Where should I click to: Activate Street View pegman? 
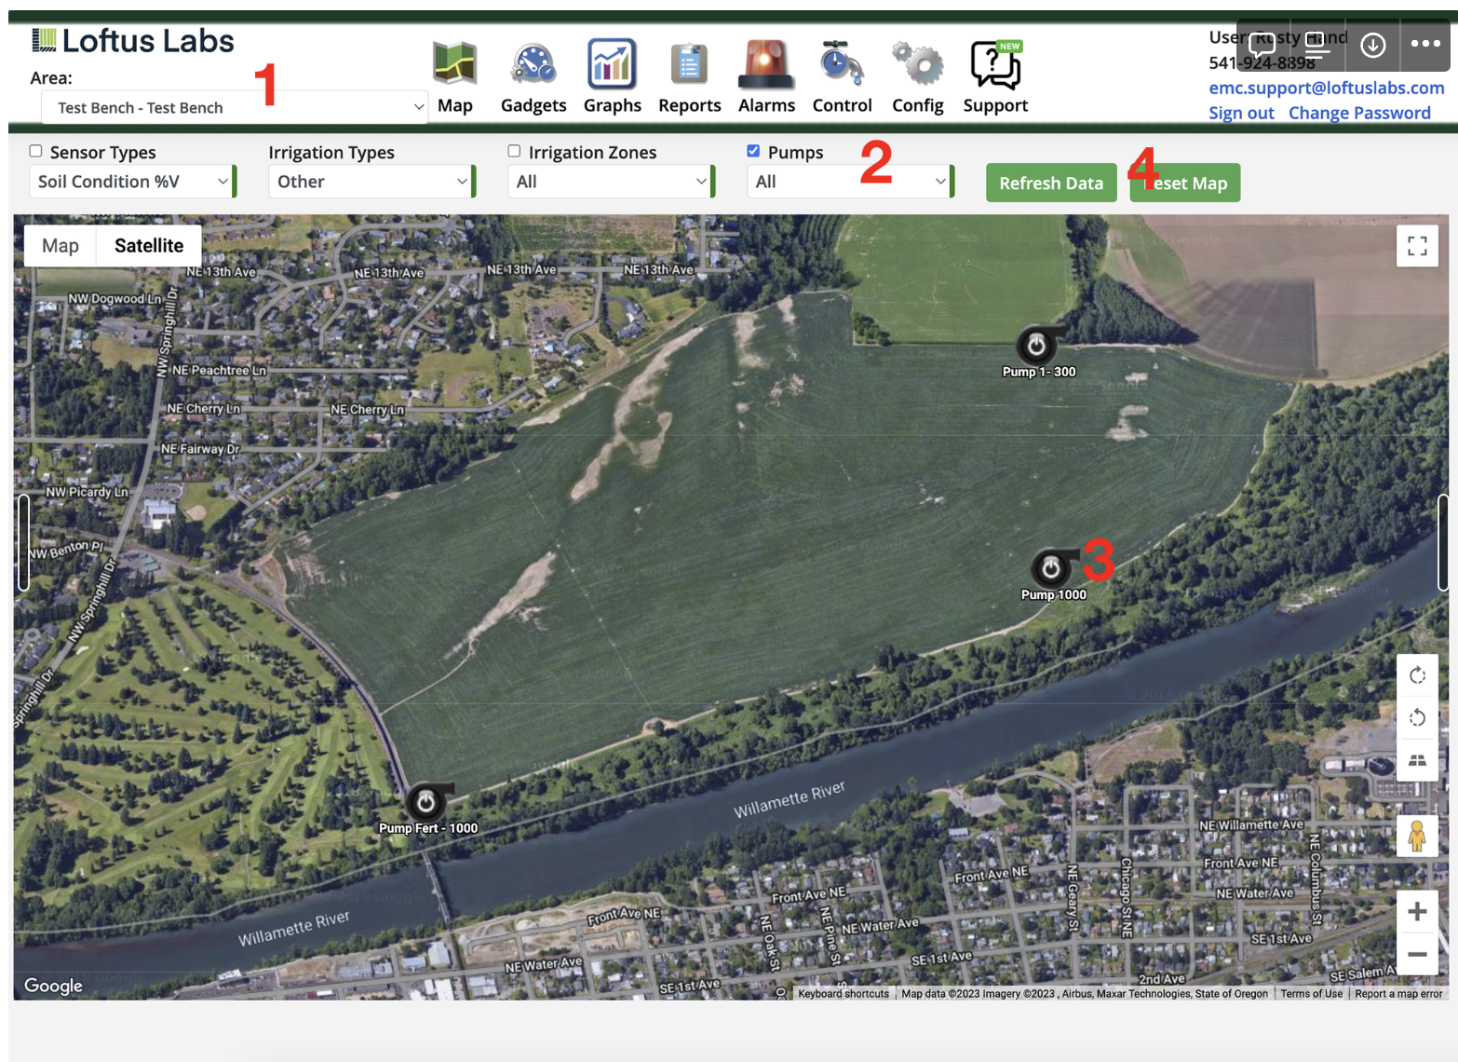(x=1417, y=836)
